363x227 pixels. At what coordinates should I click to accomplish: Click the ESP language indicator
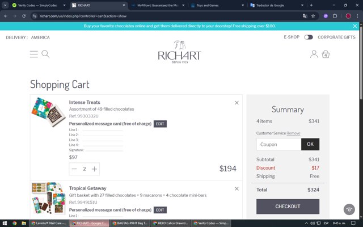[326, 223]
